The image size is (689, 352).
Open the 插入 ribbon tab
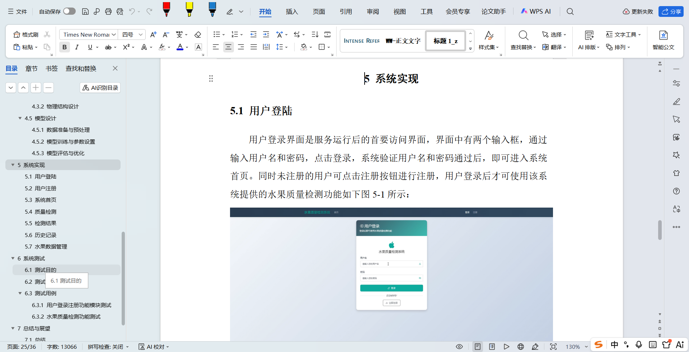[x=292, y=11]
